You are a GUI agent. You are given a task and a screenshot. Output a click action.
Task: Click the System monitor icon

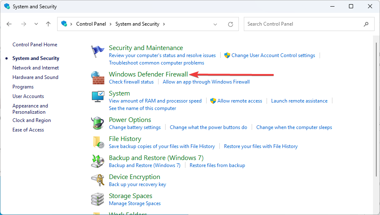coord(98,97)
